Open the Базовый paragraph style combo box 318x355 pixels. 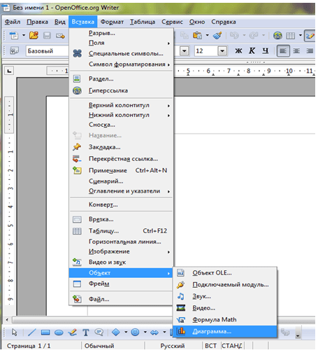coord(48,50)
